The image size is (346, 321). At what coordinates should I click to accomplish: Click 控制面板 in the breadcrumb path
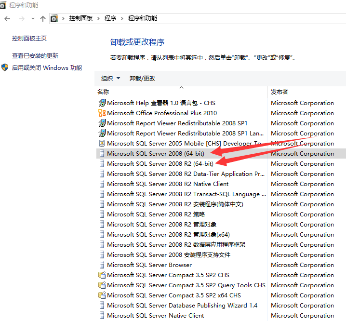(81, 18)
